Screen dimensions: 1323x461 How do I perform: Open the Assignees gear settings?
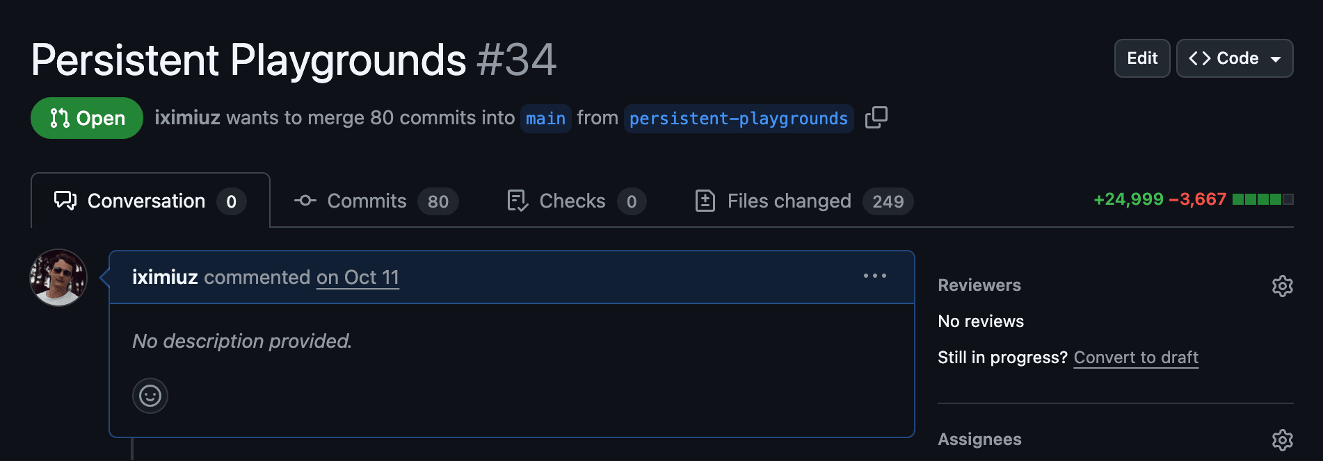tap(1282, 439)
